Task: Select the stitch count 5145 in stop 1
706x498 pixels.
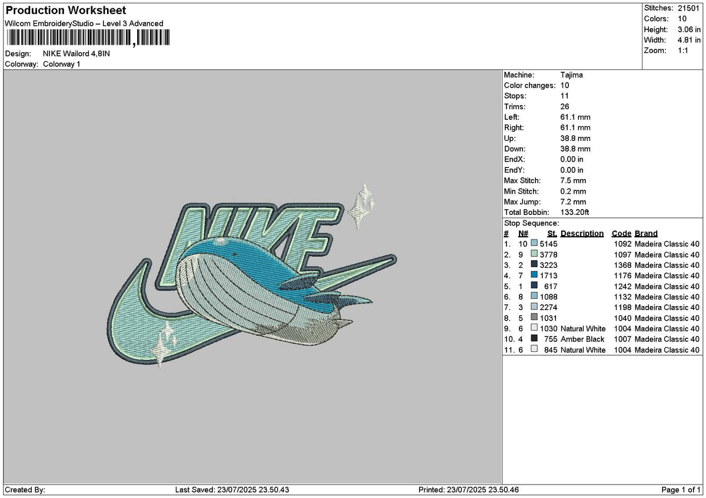Action: click(548, 243)
